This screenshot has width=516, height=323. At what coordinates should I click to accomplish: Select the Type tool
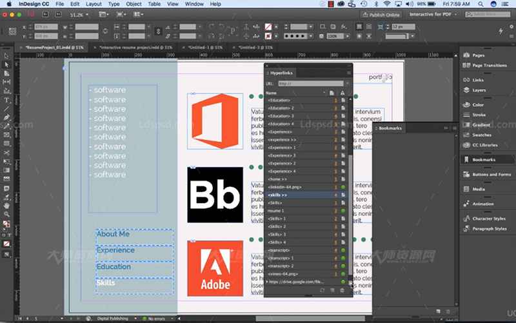[x=6, y=100]
